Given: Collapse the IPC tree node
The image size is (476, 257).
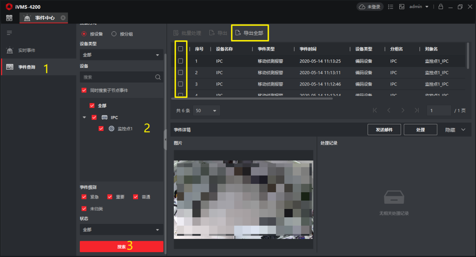Looking at the screenshot, I should 84,117.
